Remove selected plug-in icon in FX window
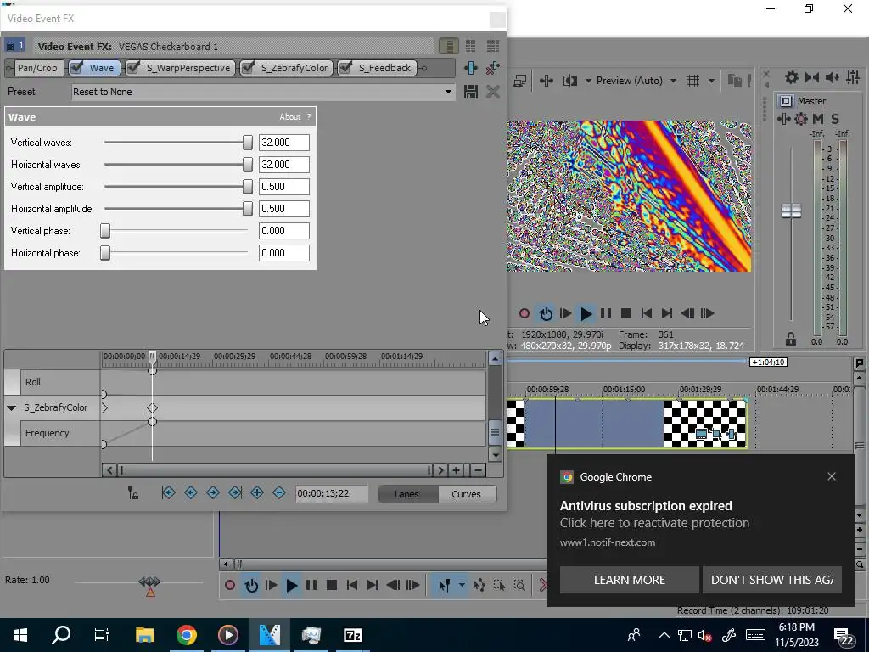Screen dimensions: 869x652 click(x=493, y=68)
